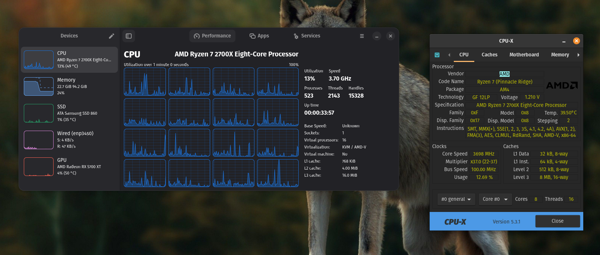Select the GPU AMD Radeon entry
600x255 pixels.
[x=69, y=166]
